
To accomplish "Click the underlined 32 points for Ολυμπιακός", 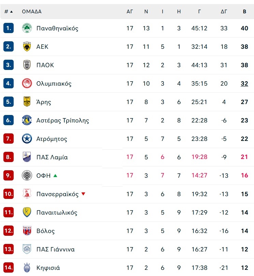I will [244, 84].
